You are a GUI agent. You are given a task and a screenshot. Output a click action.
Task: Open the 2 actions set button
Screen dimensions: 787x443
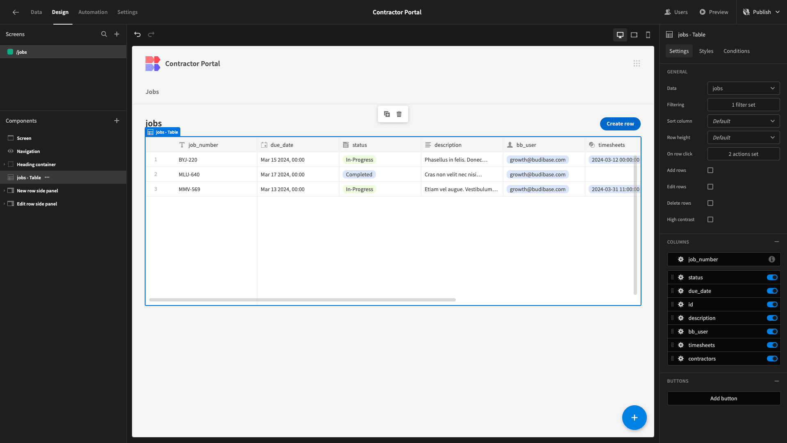pos(744,154)
